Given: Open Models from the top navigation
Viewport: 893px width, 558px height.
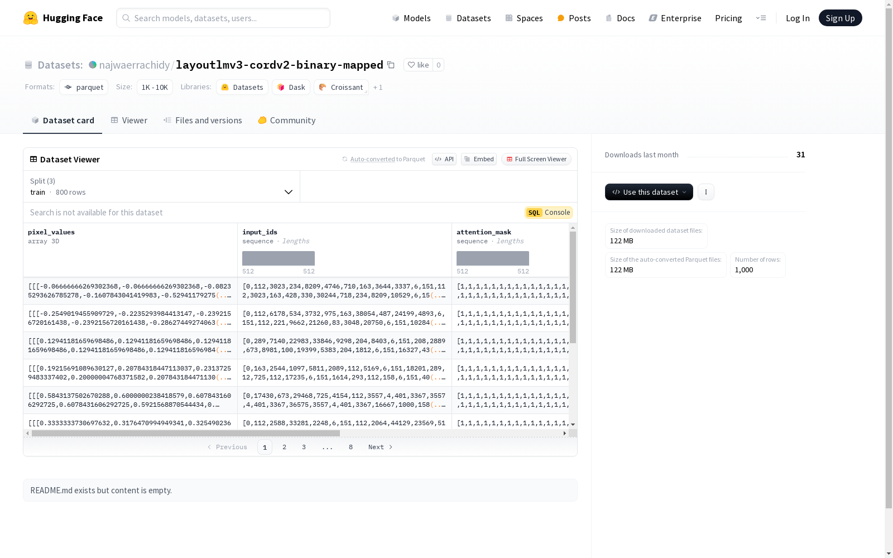Looking at the screenshot, I should [411, 18].
